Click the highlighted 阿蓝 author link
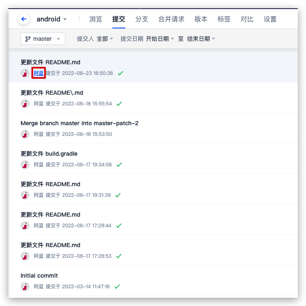Viewport: 306px width, 306px height. coord(39,73)
